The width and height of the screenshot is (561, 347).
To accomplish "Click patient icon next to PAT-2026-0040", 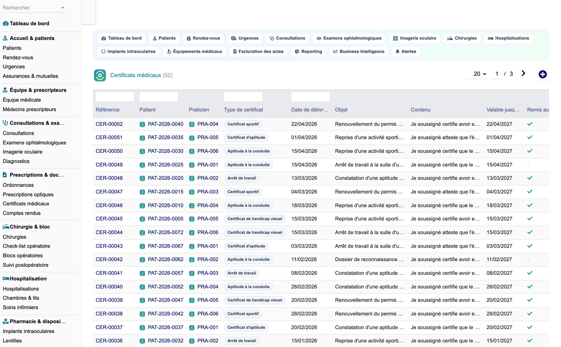I will 142,125.
